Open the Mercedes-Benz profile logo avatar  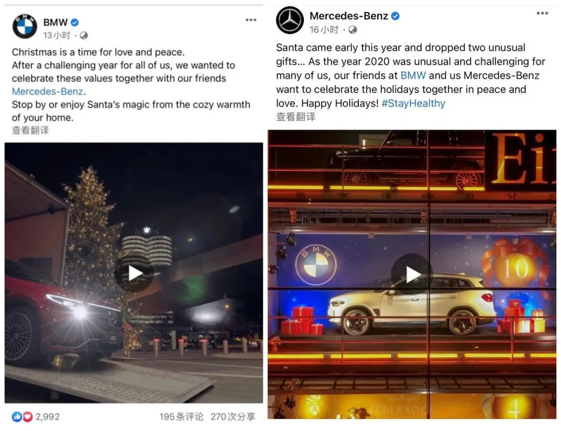(x=290, y=20)
